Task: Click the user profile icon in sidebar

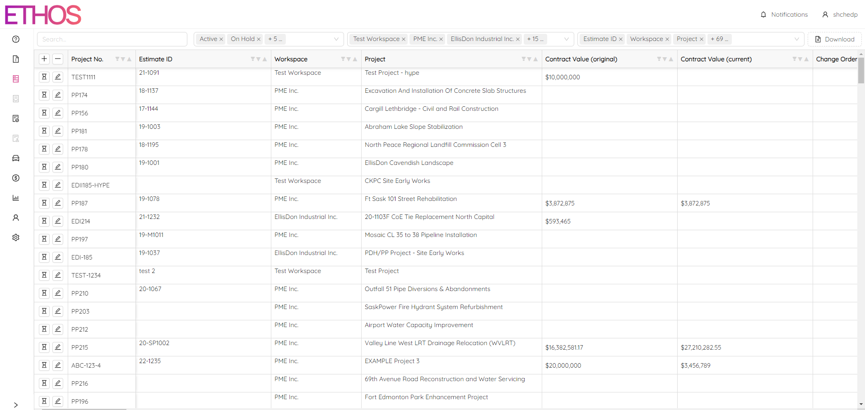Action: (16, 218)
